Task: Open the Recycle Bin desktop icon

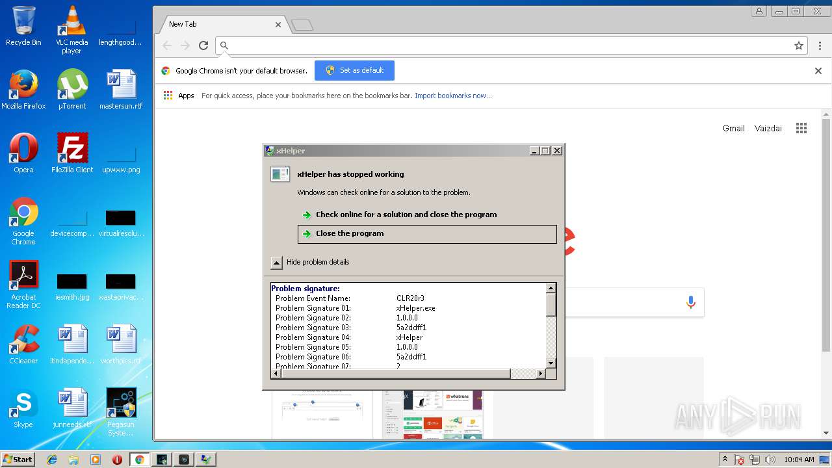Action: (x=23, y=26)
